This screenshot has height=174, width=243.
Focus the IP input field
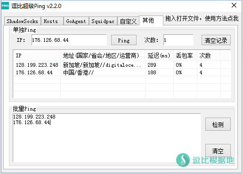[69, 40]
